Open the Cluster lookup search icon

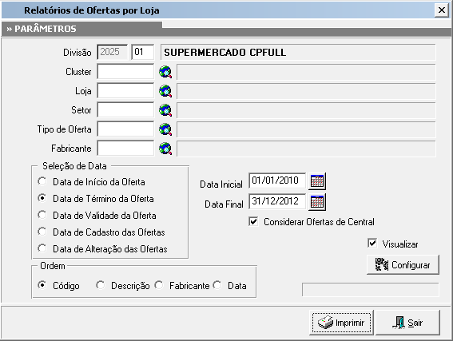(x=165, y=72)
